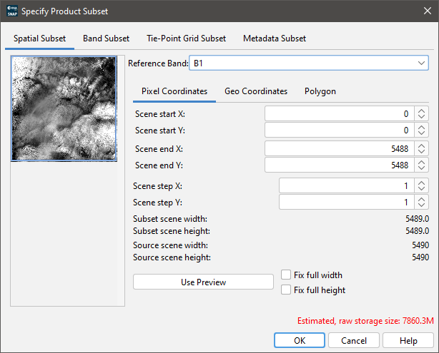Click the Use Preview button
This screenshot has height=353, width=439.
coord(203,282)
